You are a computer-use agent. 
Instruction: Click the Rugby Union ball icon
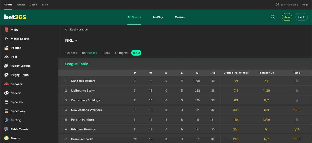(x=6, y=75)
